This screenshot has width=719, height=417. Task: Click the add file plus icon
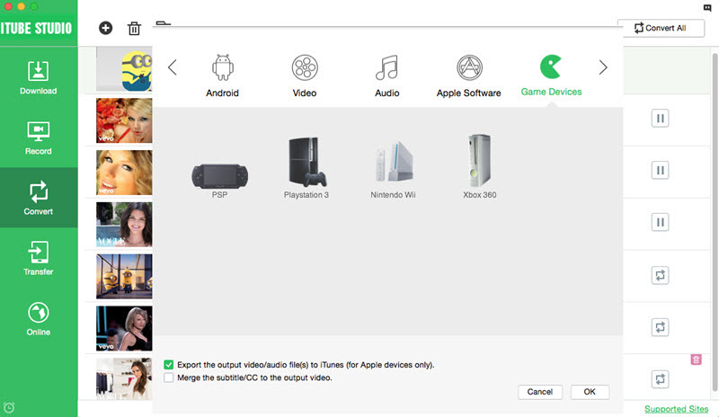105,28
